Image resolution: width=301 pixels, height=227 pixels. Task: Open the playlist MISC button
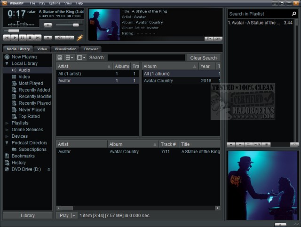pyautogui.click(x=257, y=144)
